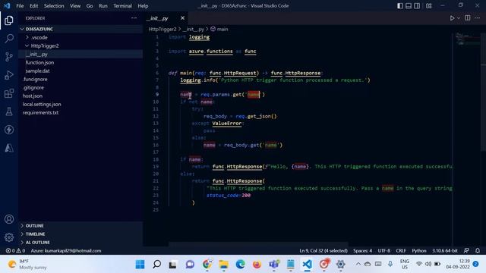This screenshot has height=273, width=486.
Task: Change encoding via UTF-8 status item
Action: point(384,251)
